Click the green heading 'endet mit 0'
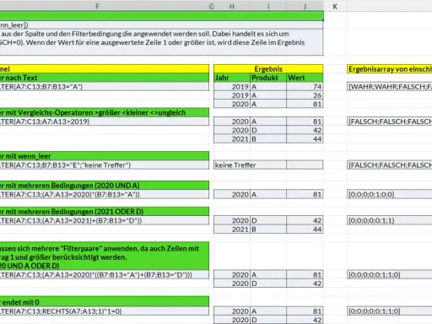 click(x=105, y=302)
